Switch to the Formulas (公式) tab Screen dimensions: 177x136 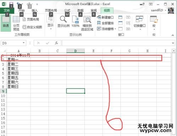click(67, 10)
